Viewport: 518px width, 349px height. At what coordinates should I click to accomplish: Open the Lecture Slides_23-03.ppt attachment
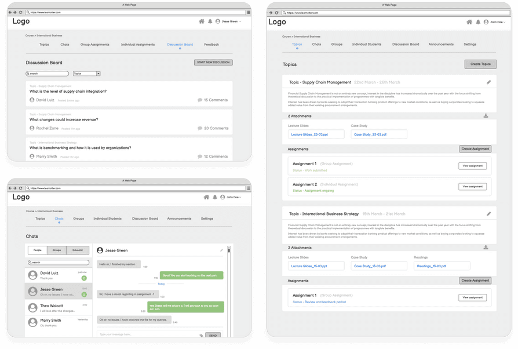[x=309, y=134]
